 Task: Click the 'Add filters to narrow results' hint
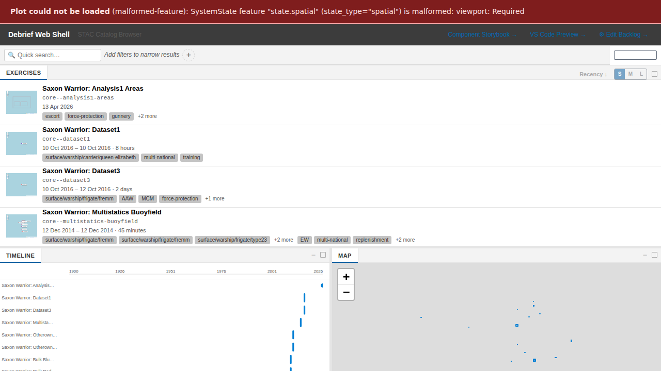coord(142,55)
